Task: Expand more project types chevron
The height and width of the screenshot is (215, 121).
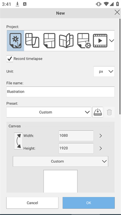Action: coord(112,41)
